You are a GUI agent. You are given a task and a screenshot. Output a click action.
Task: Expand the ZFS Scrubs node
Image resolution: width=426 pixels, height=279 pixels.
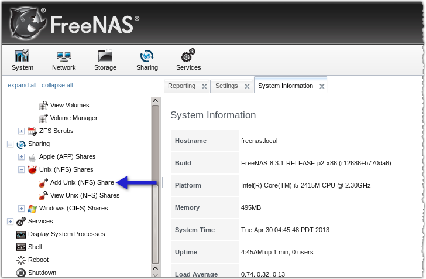click(x=21, y=131)
